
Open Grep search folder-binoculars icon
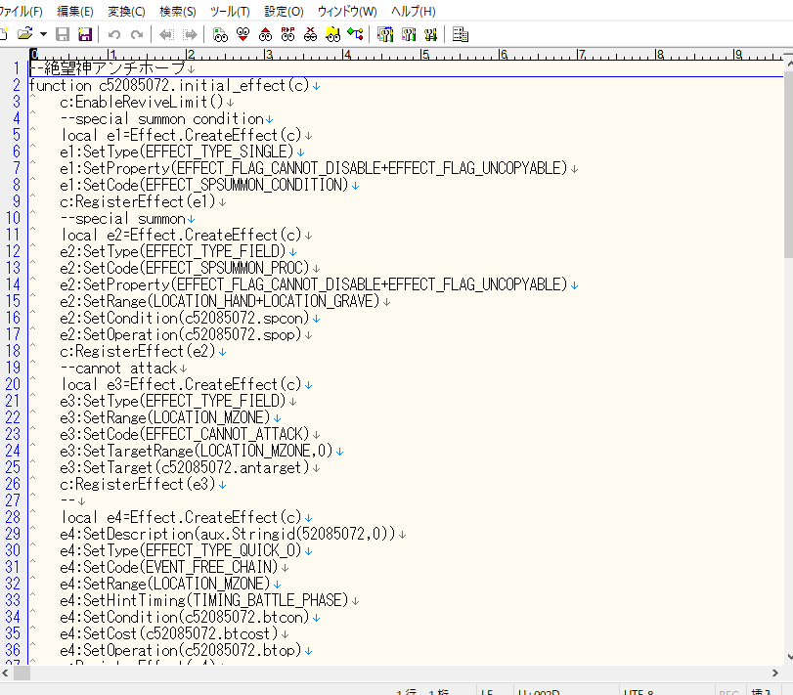(332, 34)
